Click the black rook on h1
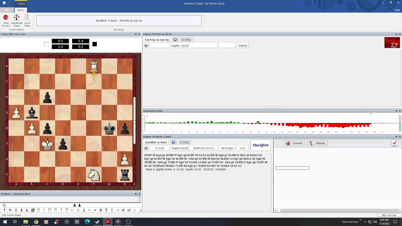The height and width of the screenshot is (226, 402). click(x=125, y=175)
